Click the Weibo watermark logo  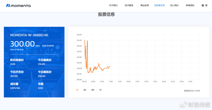tap(183, 105)
